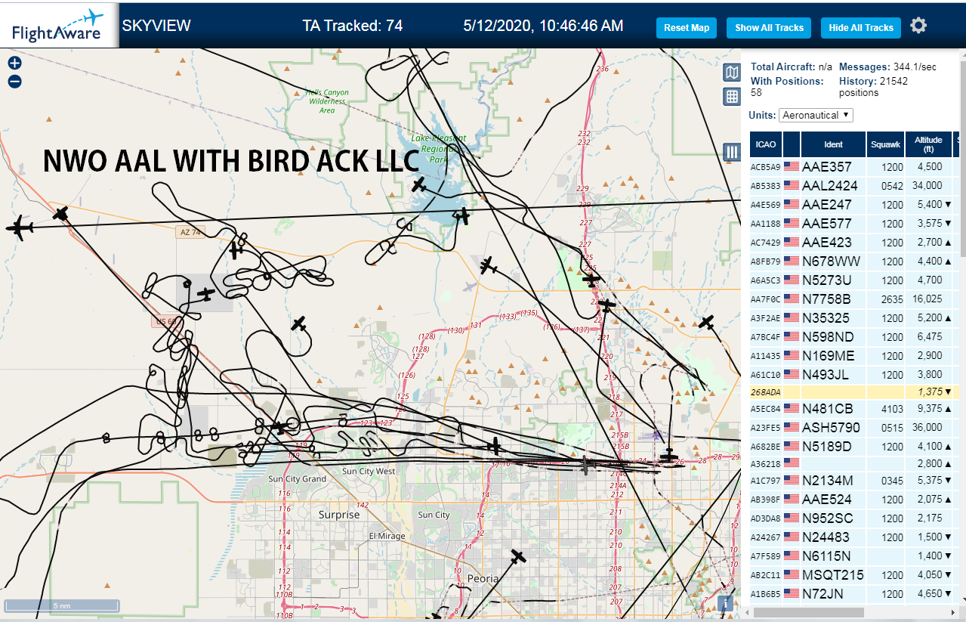Zoom out on the map
The height and width of the screenshot is (622, 966).
(x=14, y=82)
